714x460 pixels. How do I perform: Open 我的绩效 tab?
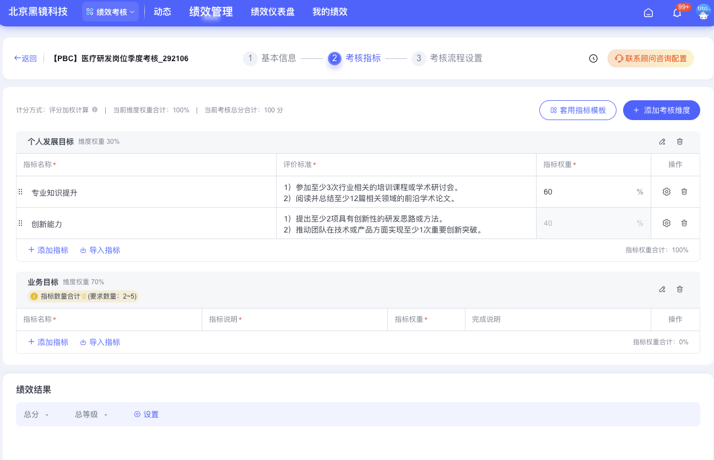pos(329,12)
